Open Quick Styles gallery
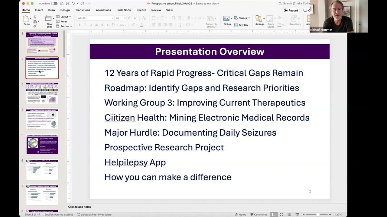 (x=271, y=22)
